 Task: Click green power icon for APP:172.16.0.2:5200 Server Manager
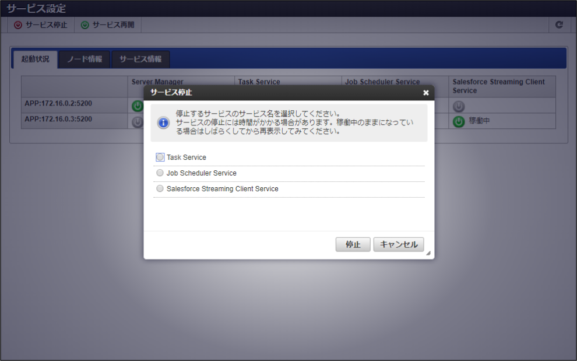pyautogui.click(x=138, y=106)
